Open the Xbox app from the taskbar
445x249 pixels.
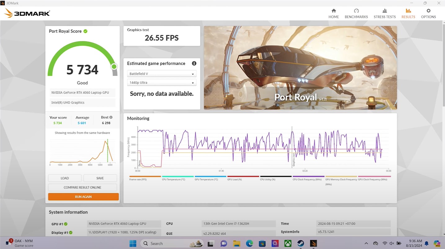pos(287,243)
